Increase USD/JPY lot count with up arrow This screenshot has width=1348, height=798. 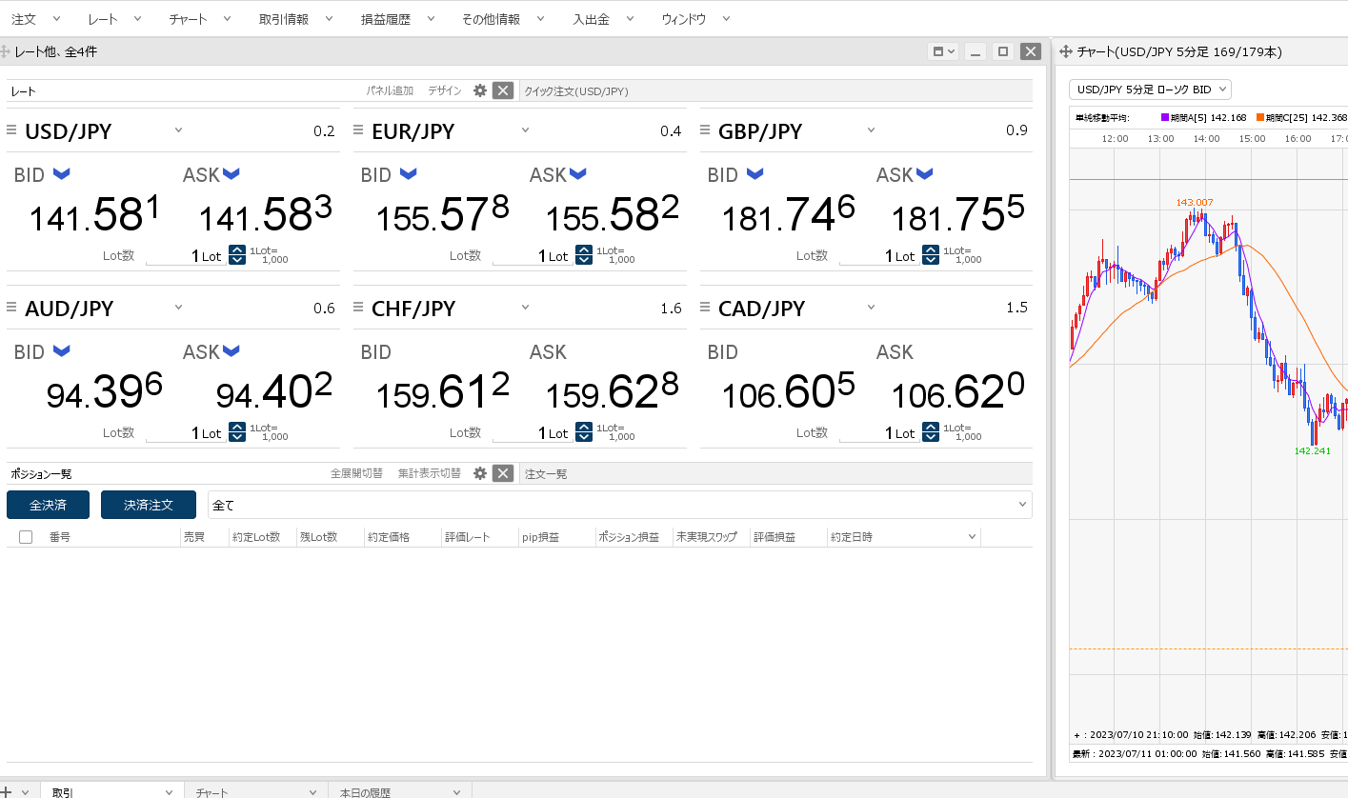237,250
